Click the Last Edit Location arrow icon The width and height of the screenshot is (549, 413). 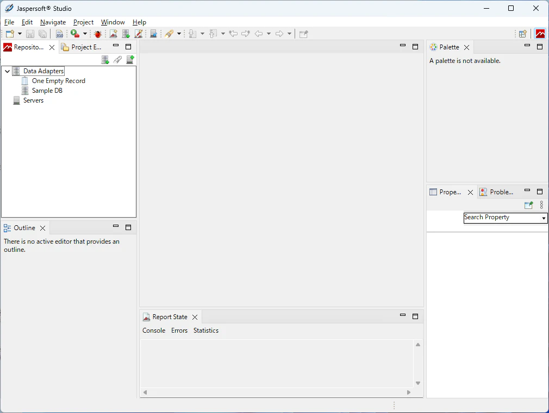coord(233,34)
